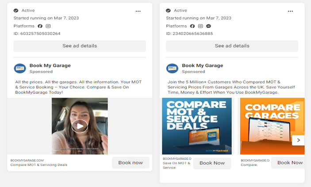The width and height of the screenshot is (311, 187).
Task: Click the Platforms label on the left ad
Action: tap(24, 26)
